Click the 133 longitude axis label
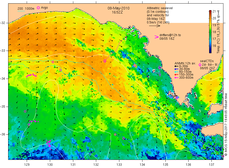The height and width of the screenshot is (168, 229). click(x=119, y=164)
